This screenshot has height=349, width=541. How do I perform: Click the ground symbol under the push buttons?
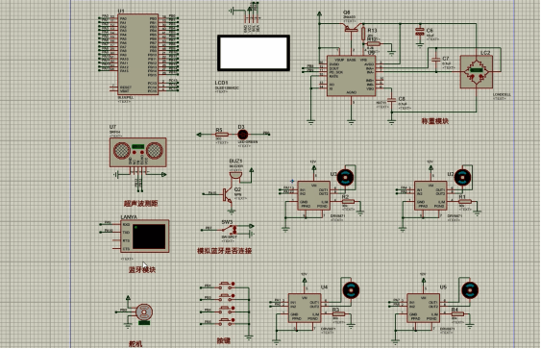tap(249, 337)
